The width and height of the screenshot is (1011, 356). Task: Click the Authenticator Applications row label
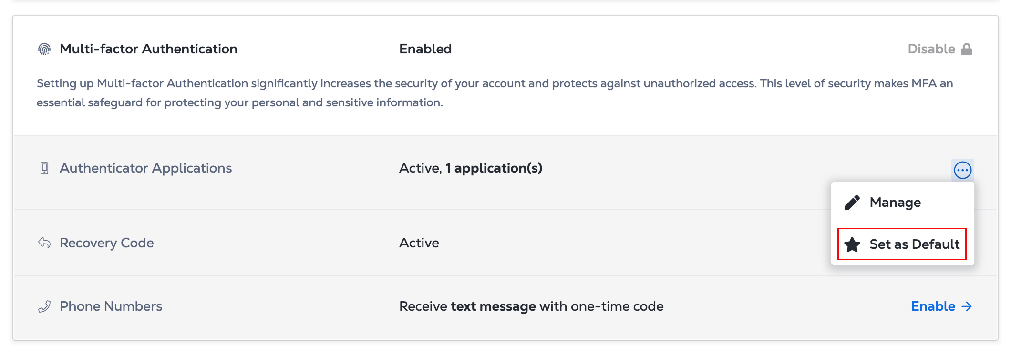[146, 168]
